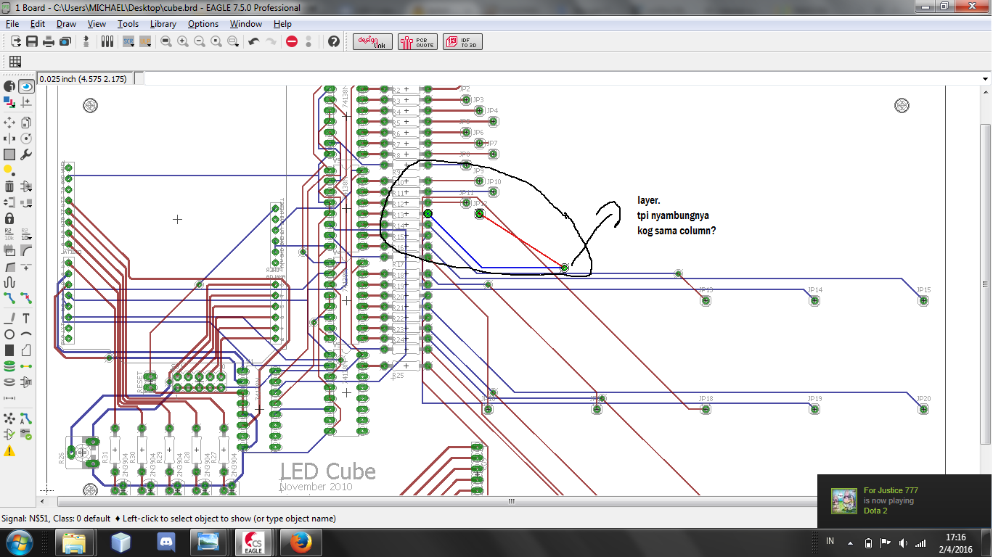993x557 pixels.
Task: Click the Delete trash can tool
Action: [x=9, y=186]
